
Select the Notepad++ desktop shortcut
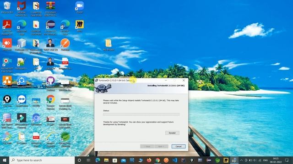click(22, 64)
